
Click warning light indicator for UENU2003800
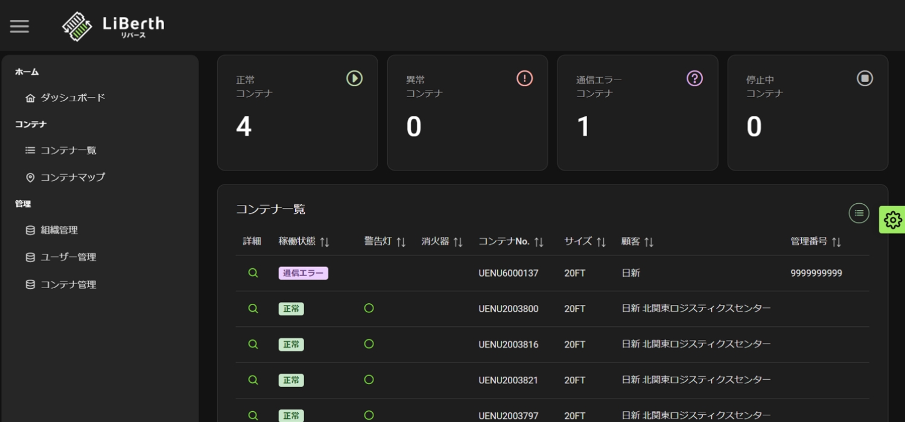[369, 308]
